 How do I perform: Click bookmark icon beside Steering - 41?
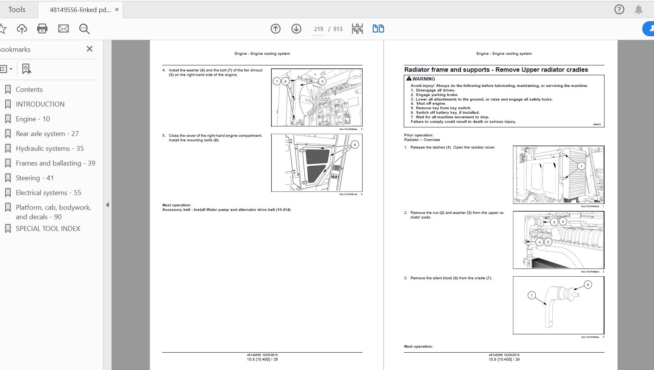pos(8,178)
